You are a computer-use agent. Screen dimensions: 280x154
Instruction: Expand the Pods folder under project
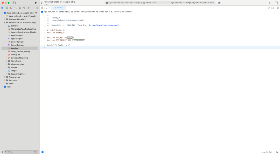pyautogui.click(x=5, y=84)
